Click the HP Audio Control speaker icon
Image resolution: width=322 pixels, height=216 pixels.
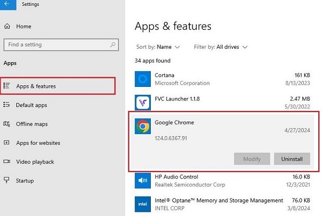coord(142,180)
